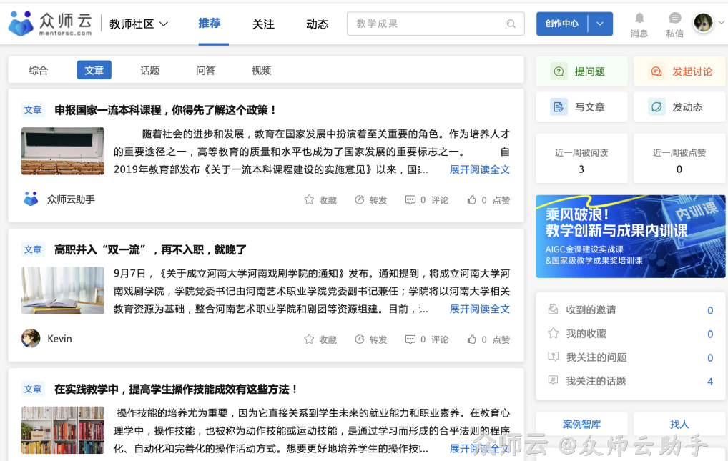Select the 发动态 post update icon
Image resolution: width=728 pixels, height=461 pixels.
[x=656, y=106]
